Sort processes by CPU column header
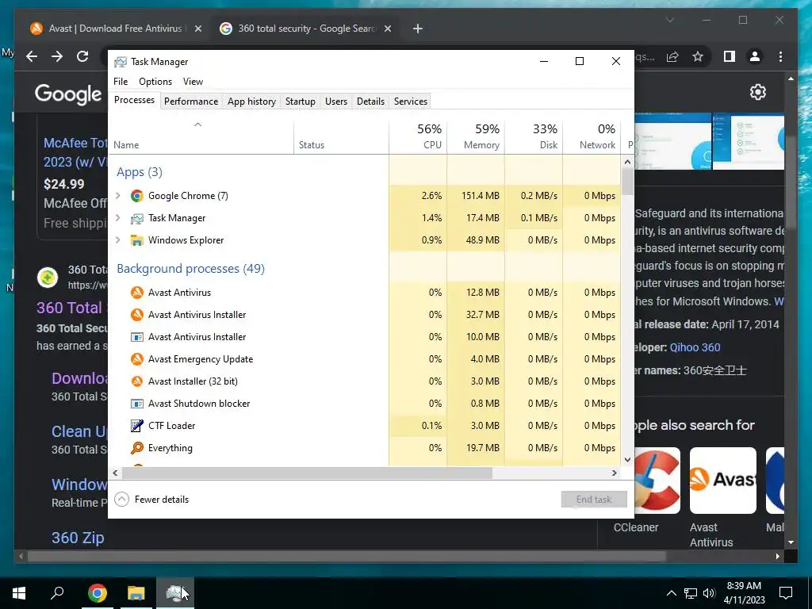812x609 pixels. (418, 136)
